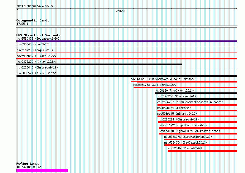
Task: Click black nsv5872270 variant bar
Action: point(99,64)
